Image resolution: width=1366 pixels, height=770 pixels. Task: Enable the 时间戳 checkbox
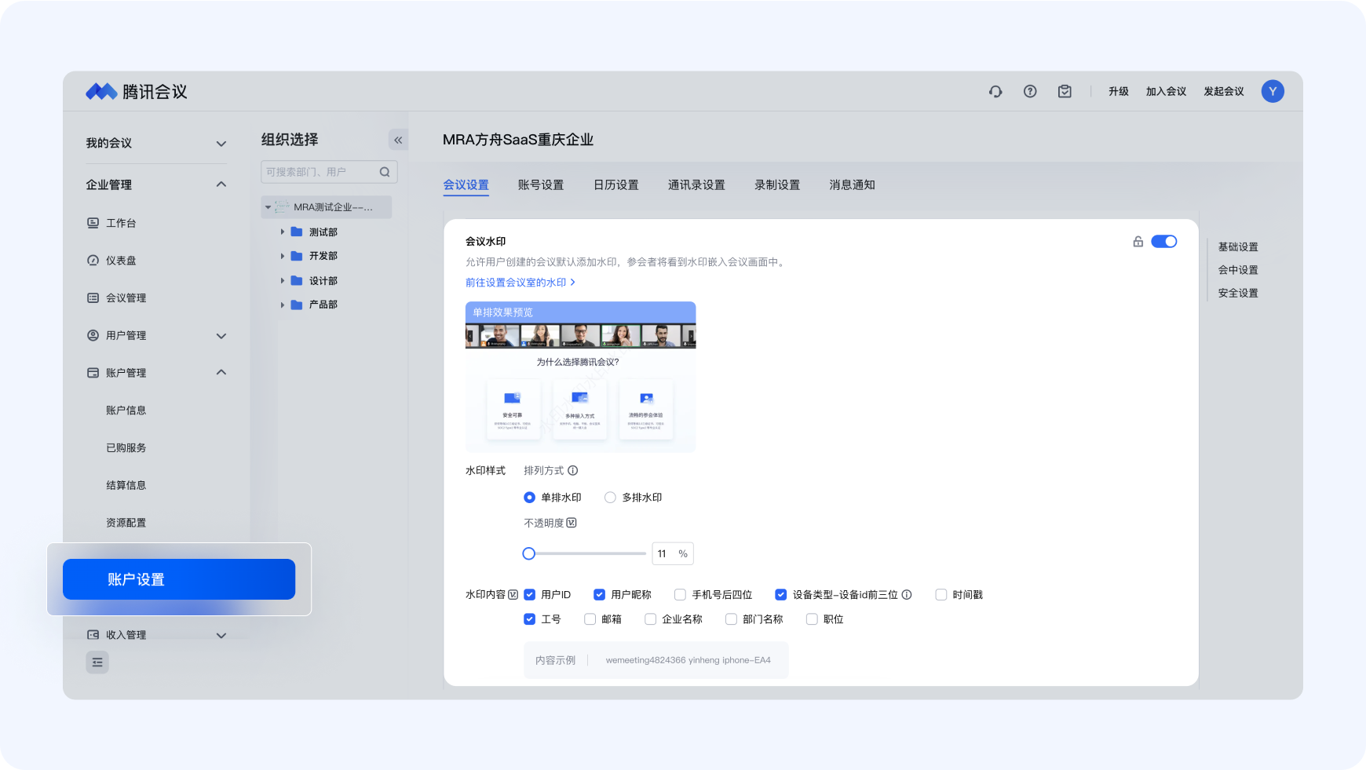[941, 595]
